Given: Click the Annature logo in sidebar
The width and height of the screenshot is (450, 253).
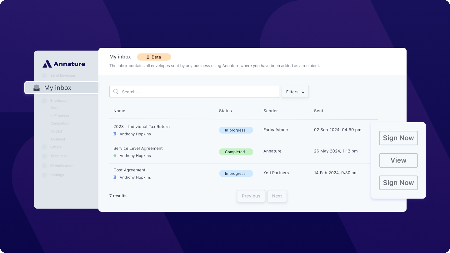Looking at the screenshot, I should tap(64, 64).
